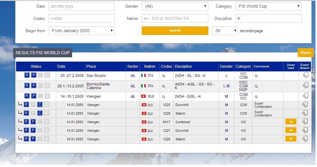The image size is (317, 167).
Task: Open event details for codex 6417 Combined
Action: point(305,122)
